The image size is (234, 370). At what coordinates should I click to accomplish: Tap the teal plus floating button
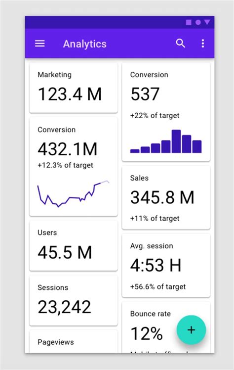[191, 330]
